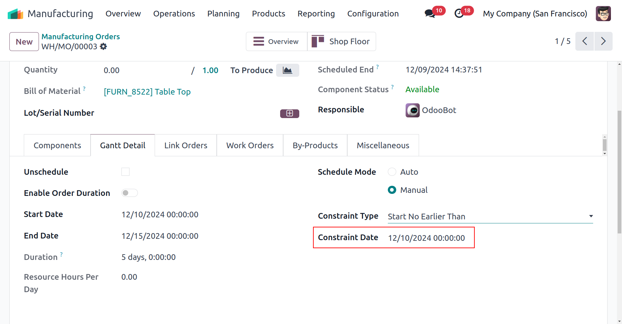Check the Unschedule checkbox

[x=125, y=172]
